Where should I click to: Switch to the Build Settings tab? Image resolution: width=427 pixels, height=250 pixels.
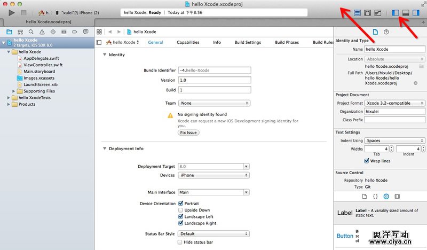pyautogui.click(x=248, y=42)
